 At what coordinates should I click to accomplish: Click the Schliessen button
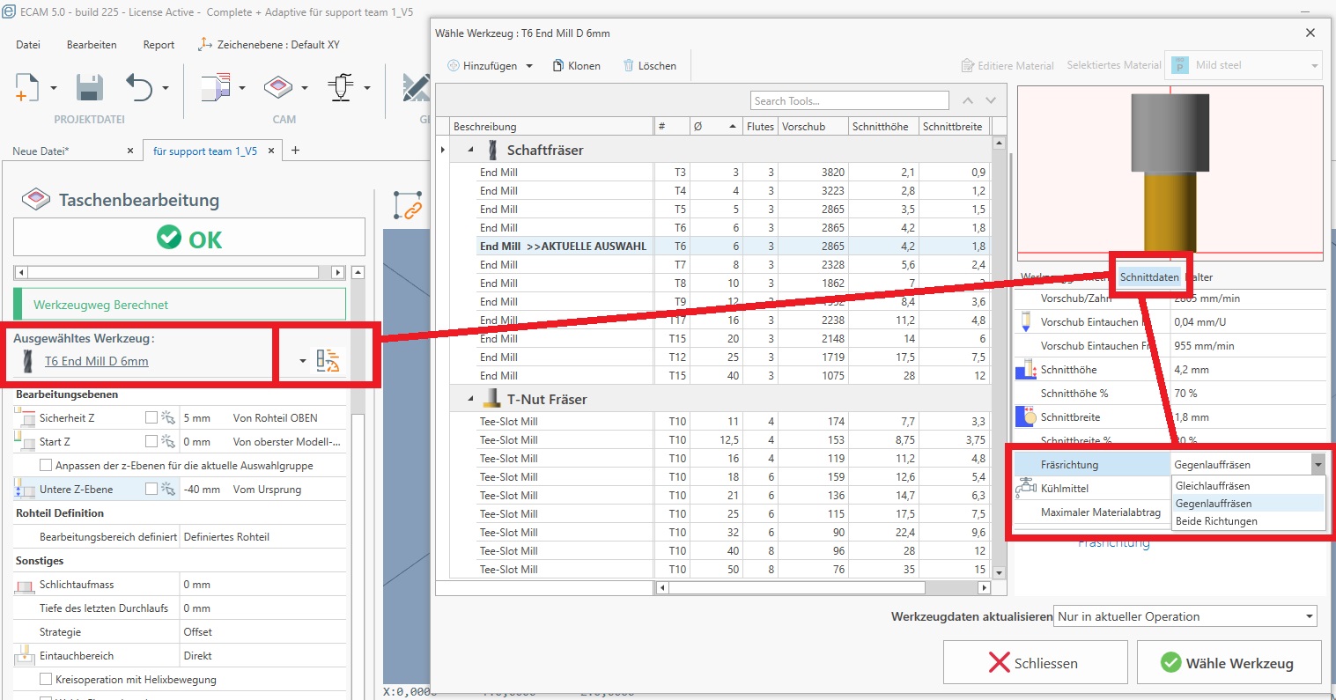tap(1035, 663)
